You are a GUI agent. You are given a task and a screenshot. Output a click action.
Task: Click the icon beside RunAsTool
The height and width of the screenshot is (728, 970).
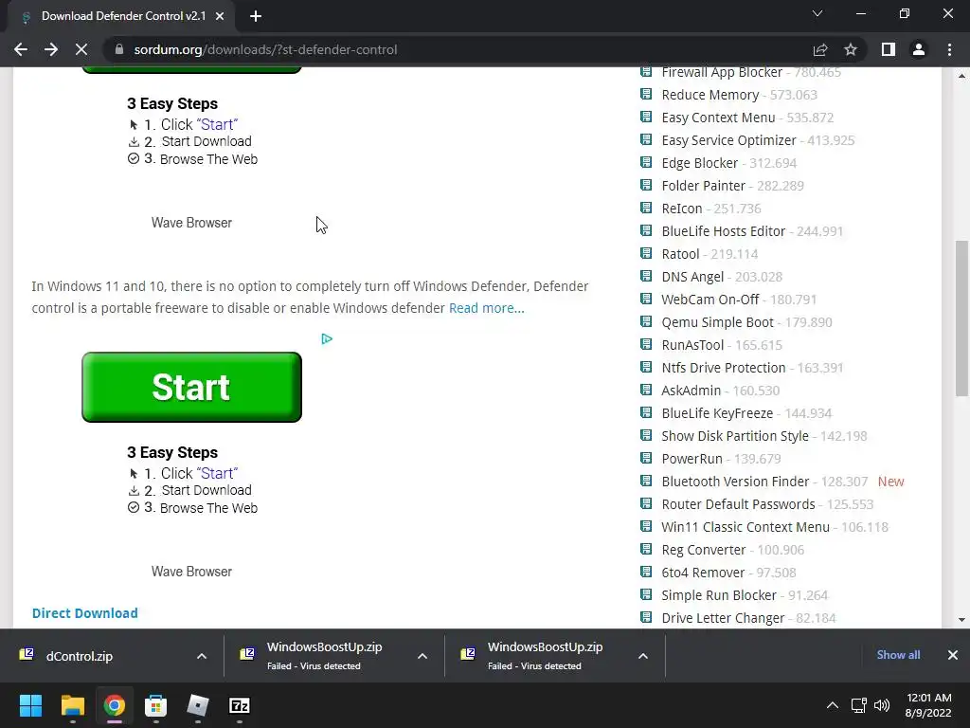click(646, 344)
